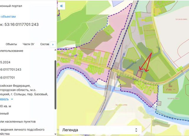Expand the Легенда panel

[100, 130]
